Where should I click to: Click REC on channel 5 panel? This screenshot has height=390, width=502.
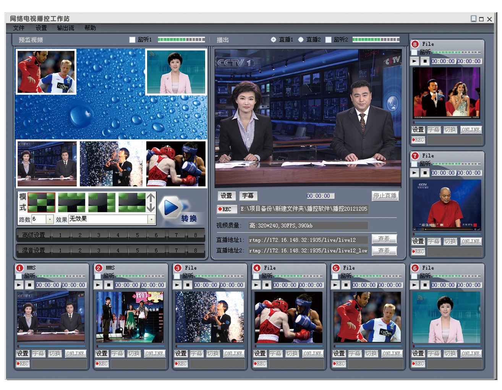339,364
